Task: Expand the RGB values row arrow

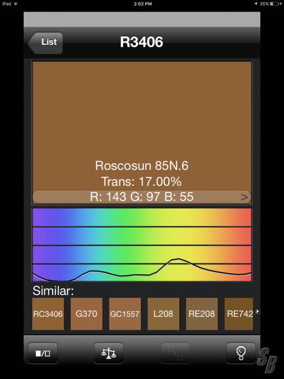Action: pos(245,197)
